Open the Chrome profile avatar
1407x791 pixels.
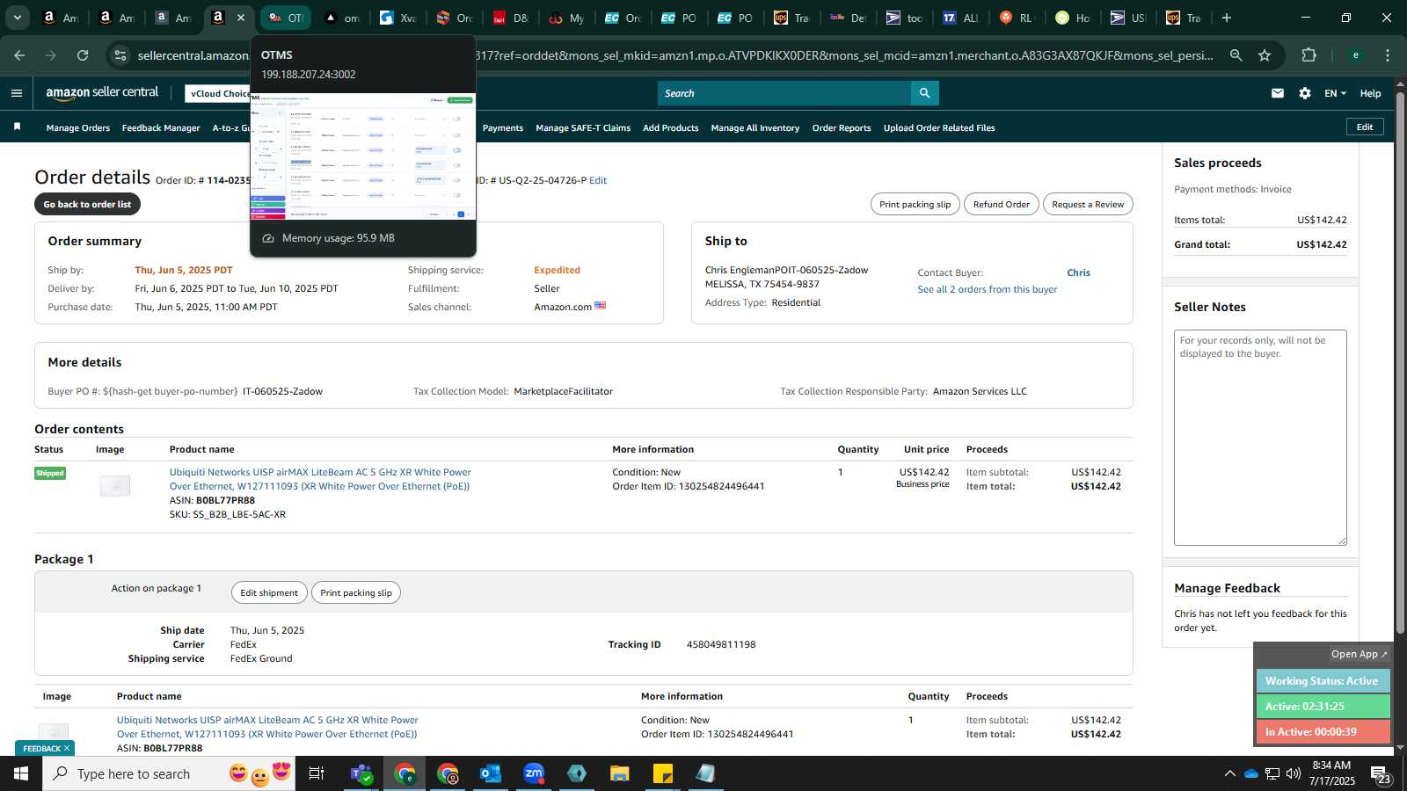pyautogui.click(x=1356, y=55)
